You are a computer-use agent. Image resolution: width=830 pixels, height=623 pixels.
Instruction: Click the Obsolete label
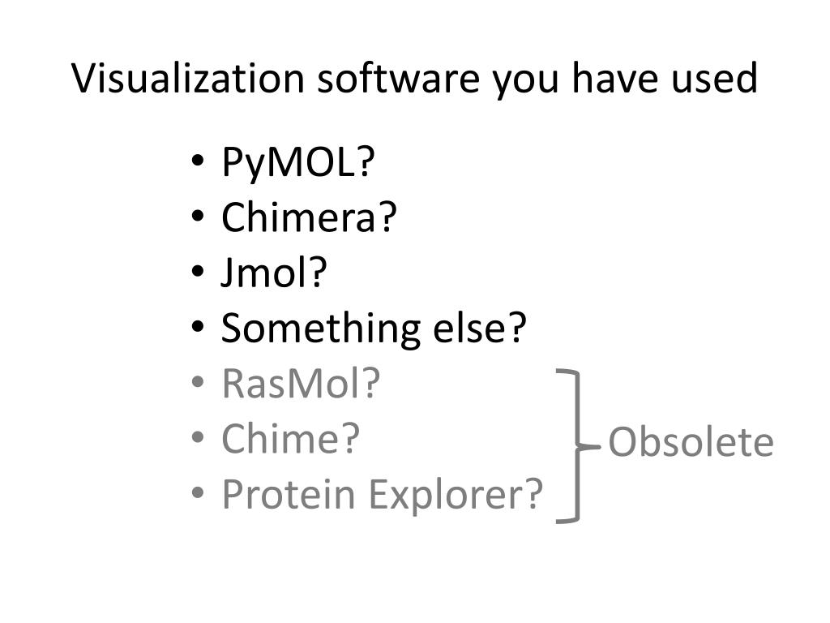(x=691, y=442)
